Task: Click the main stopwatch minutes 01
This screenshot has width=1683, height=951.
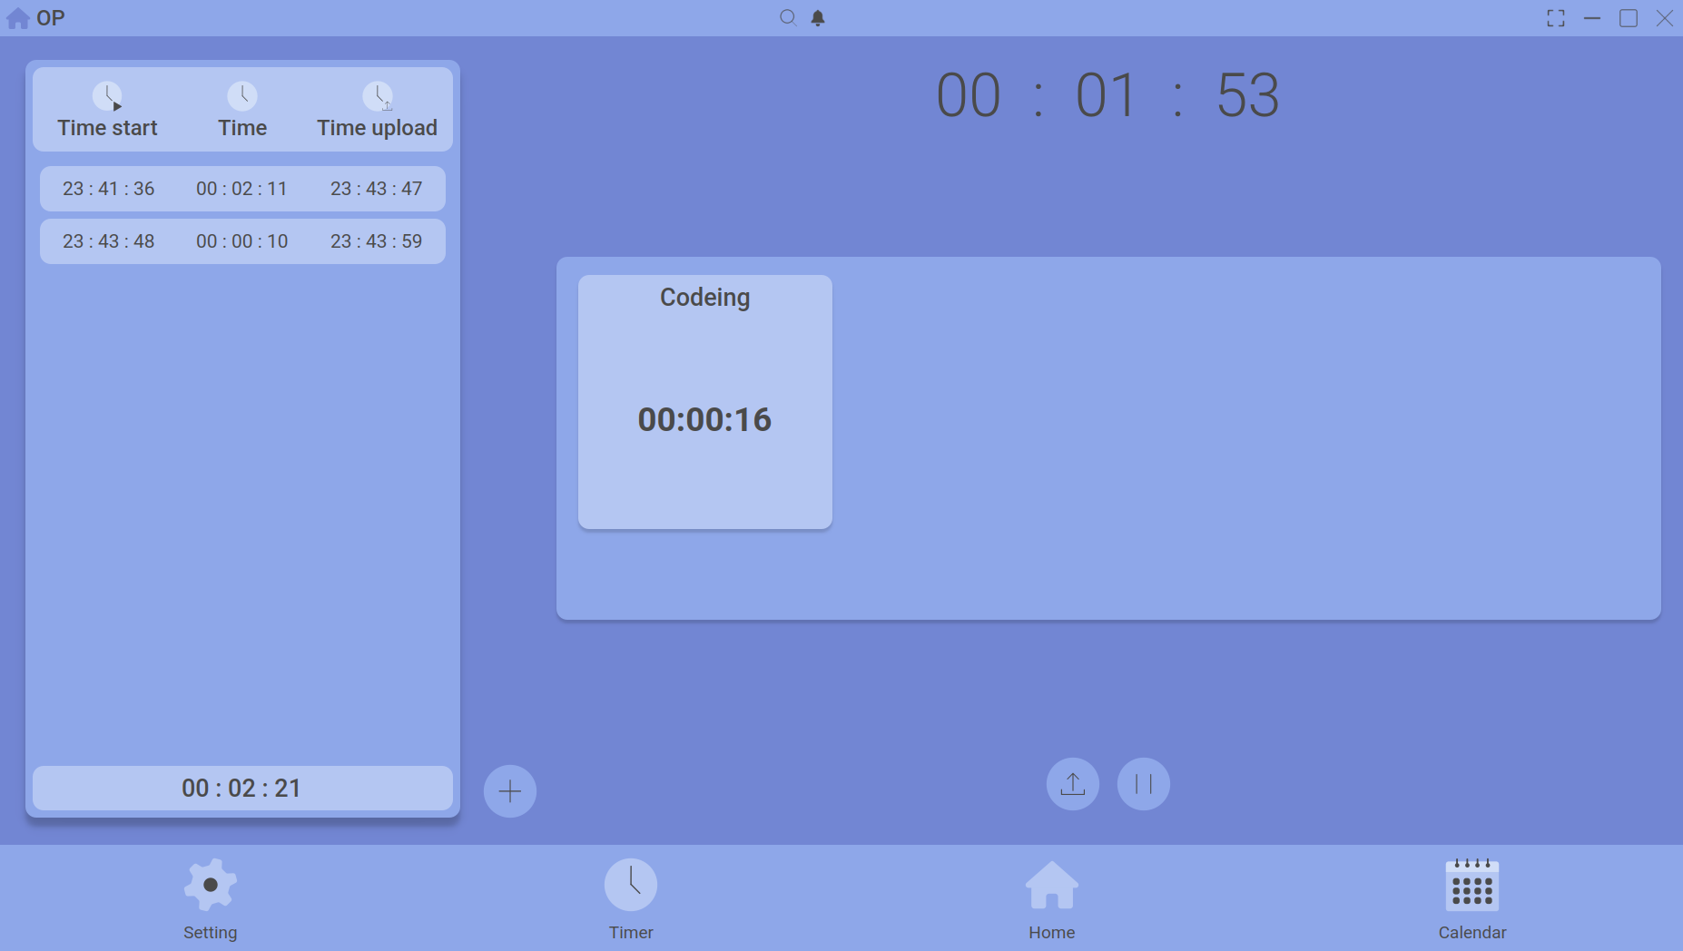Action: point(1106,95)
